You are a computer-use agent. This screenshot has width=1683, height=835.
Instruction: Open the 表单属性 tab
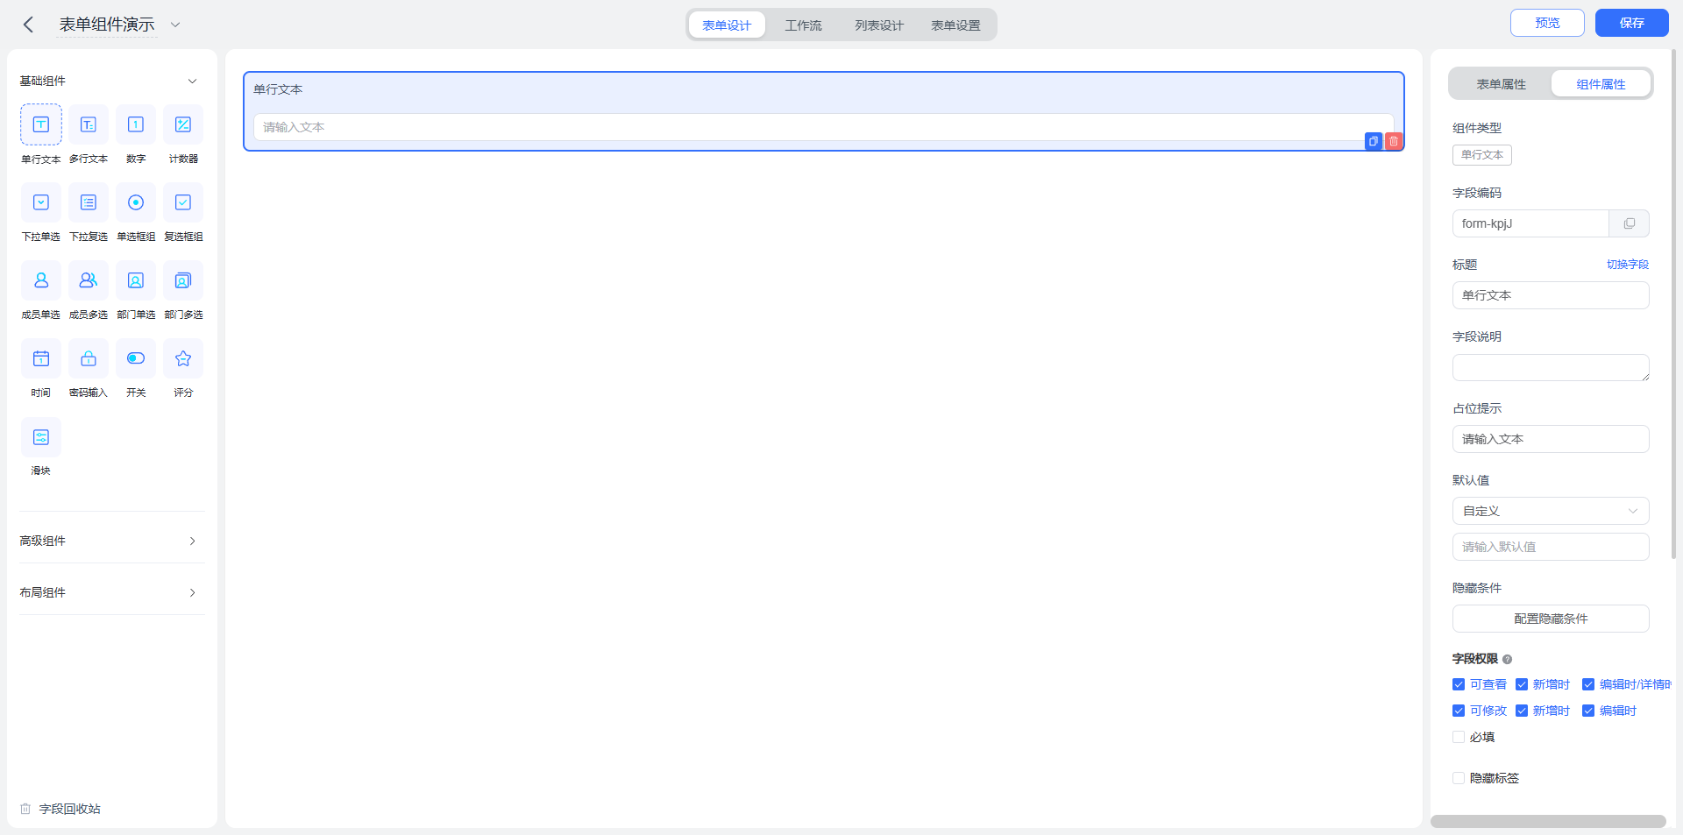[x=1501, y=84]
